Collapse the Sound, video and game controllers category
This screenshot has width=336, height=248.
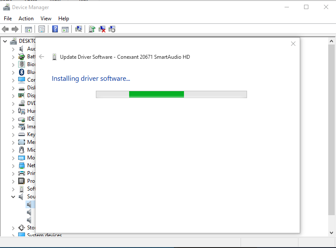pos(13,197)
